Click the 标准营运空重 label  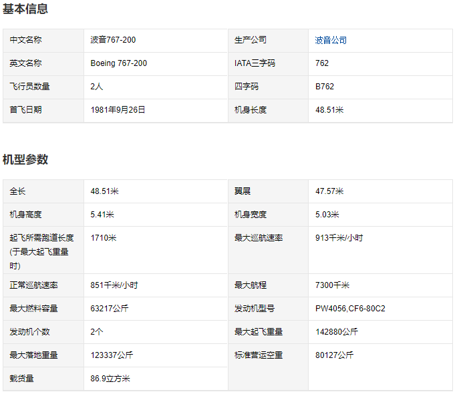(x=259, y=355)
